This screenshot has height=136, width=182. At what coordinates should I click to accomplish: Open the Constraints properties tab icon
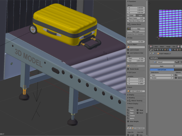pos(168,50)
